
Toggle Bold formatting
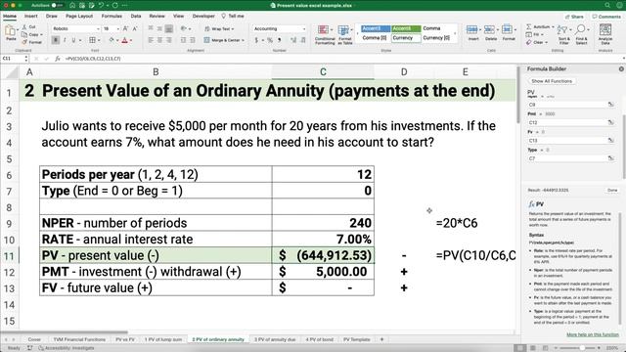pos(56,40)
